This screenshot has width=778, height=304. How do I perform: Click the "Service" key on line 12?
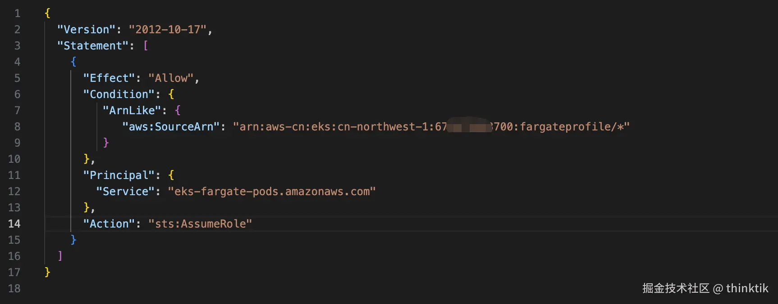125,191
